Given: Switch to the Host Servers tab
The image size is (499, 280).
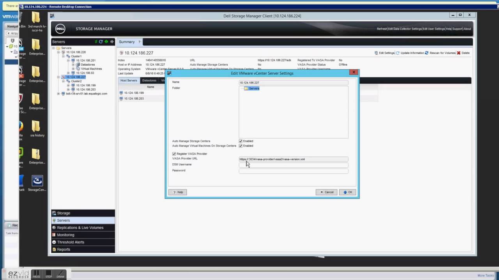Looking at the screenshot, I should pyautogui.click(x=129, y=80).
